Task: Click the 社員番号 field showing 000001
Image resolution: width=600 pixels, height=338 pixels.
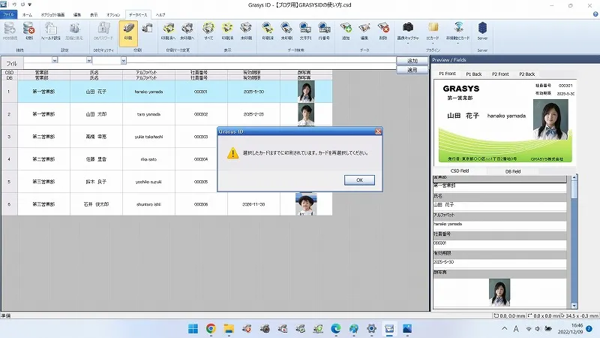Action: pyautogui.click(x=499, y=243)
